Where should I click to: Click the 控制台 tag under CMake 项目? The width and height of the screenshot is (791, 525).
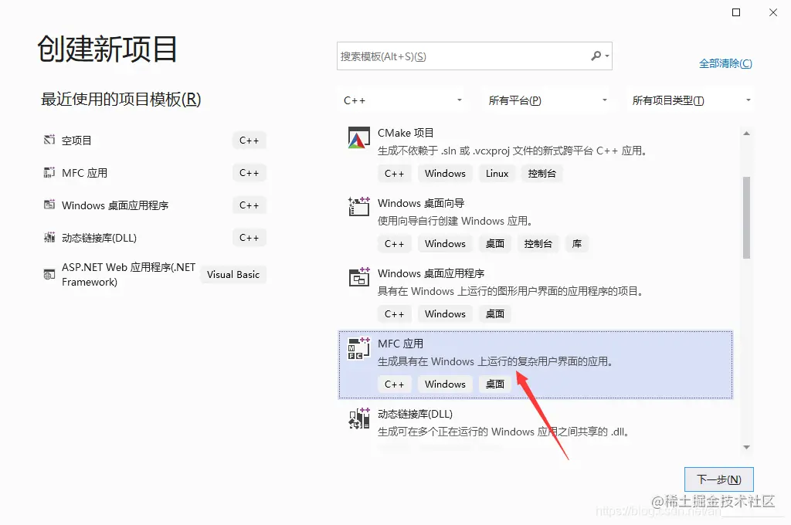[x=541, y=173]
